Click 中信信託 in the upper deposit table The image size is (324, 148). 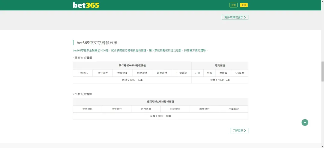83,73
